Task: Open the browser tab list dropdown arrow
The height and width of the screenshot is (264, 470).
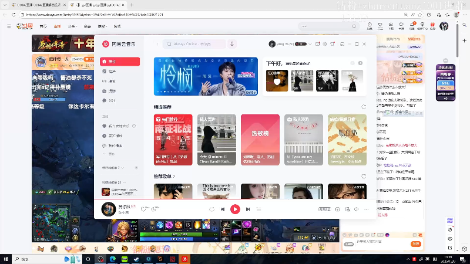Action: [5, 5]
